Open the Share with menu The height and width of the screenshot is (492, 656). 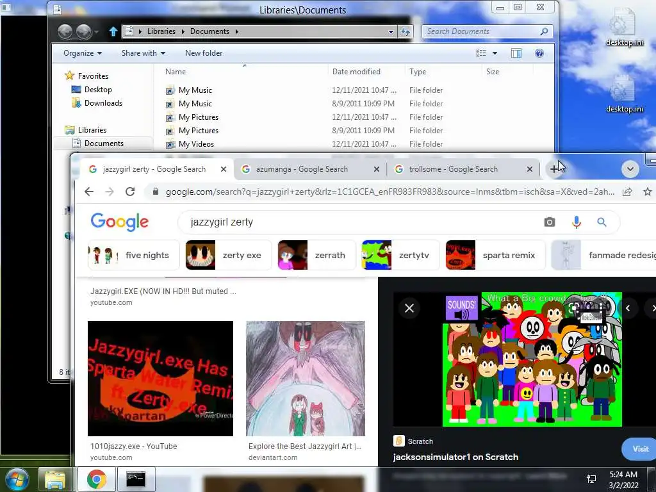(143, 53)
